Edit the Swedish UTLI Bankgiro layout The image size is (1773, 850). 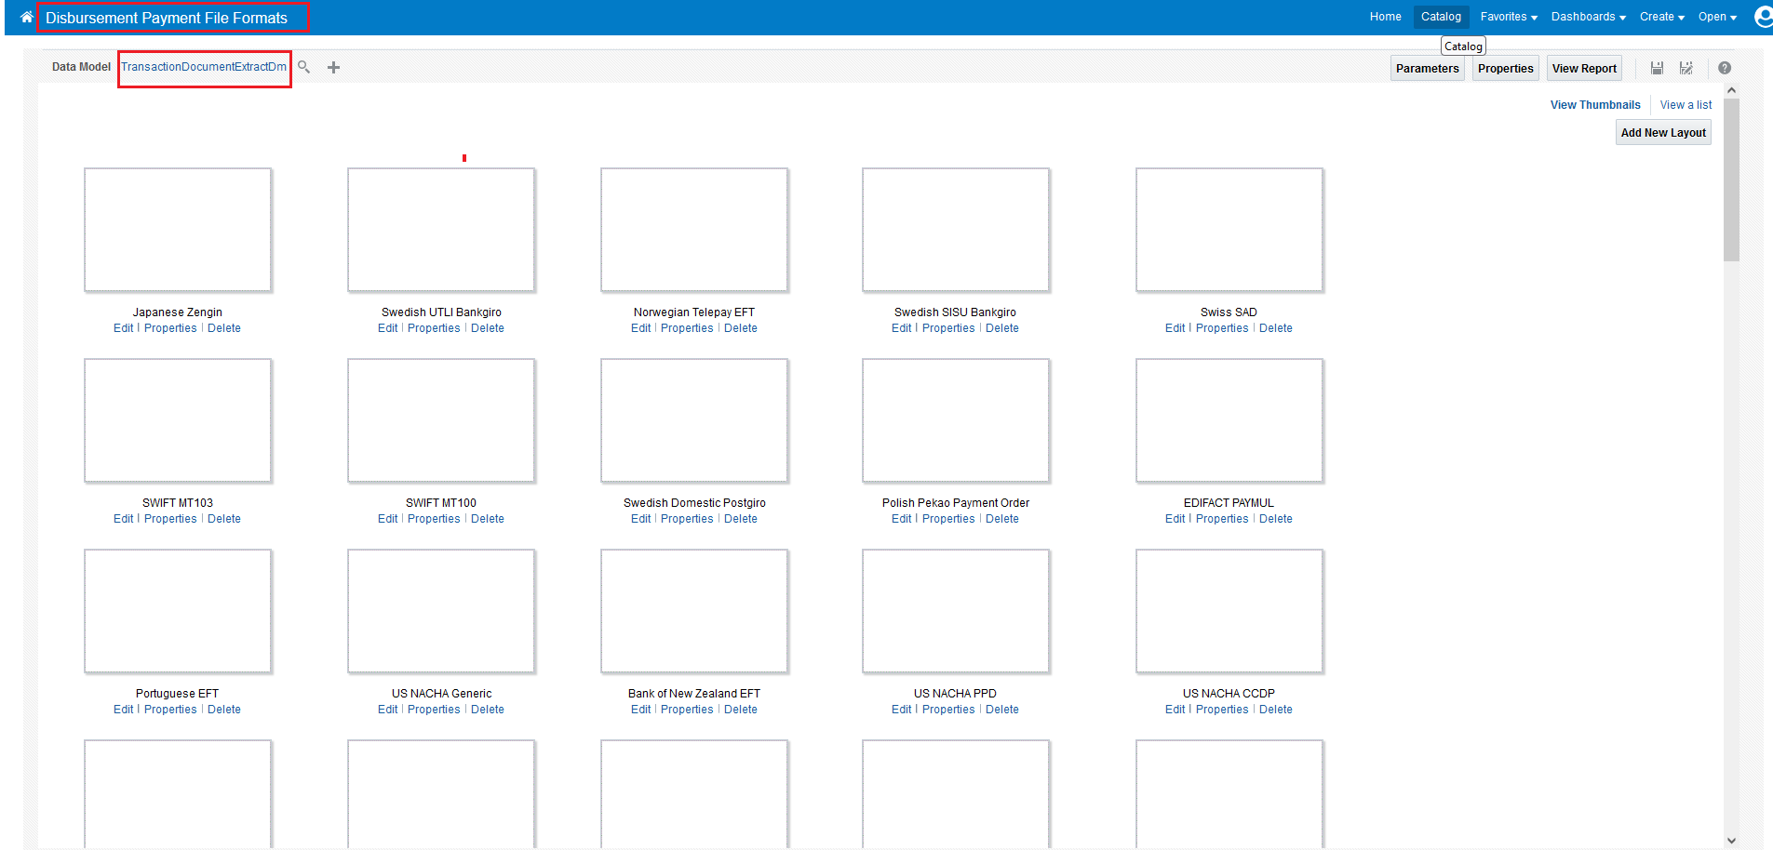387,328
